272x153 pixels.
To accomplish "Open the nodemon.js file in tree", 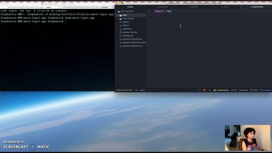I will pyautogui.click(x=127, y=29).
